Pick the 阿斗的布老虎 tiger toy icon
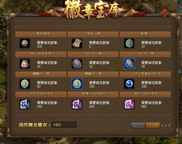This screenshot has height=144, width=182. [x=25, y=64]
